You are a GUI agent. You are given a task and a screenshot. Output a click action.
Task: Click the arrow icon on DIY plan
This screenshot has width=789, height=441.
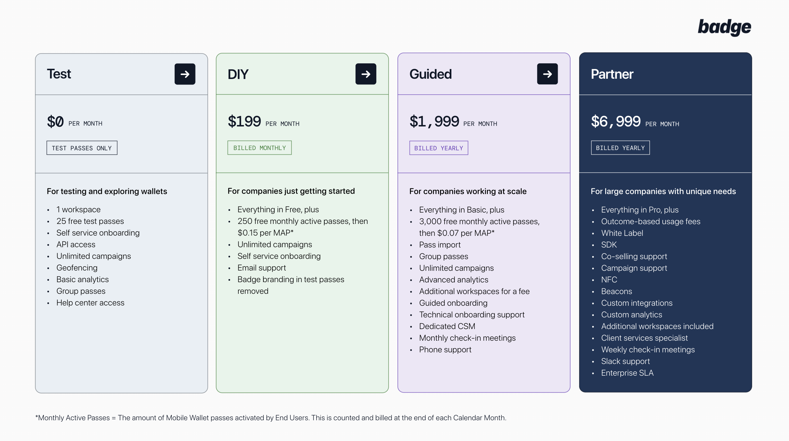click(x=365, y=74)
